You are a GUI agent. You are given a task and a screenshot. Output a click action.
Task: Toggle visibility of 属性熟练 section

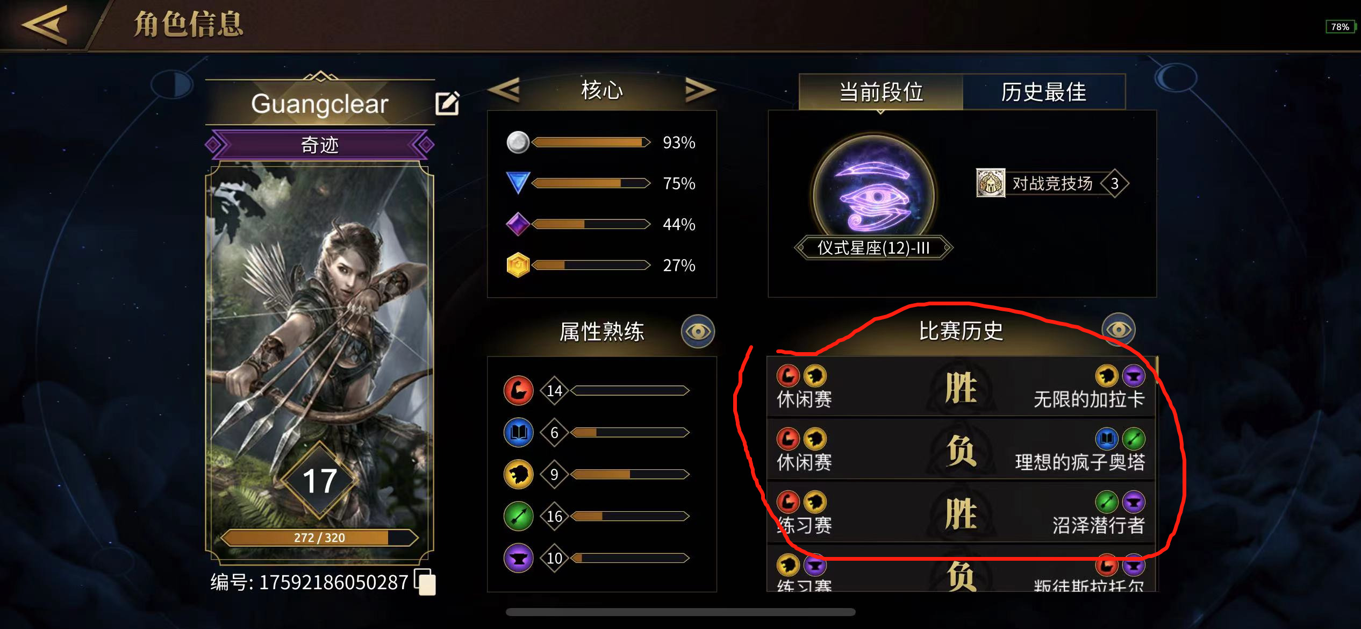tap(698, 331)
